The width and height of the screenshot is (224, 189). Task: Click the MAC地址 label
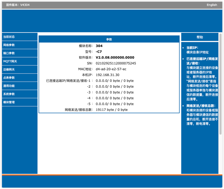click(x=85, y=69)
